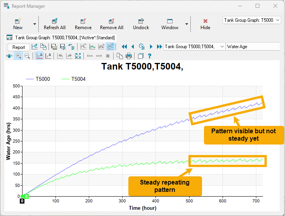Copy the graph with the lower copy icon
Image resolution: width=285 pixels, height=216 pixels.
(x=119, y=56)
